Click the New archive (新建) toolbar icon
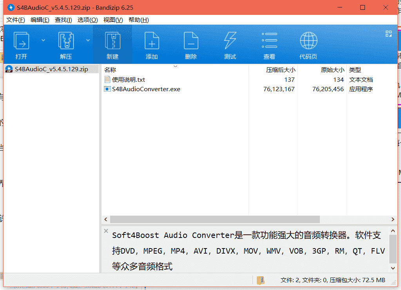The height and width of the screenshot is (290, 401). [x=112, y=41]
